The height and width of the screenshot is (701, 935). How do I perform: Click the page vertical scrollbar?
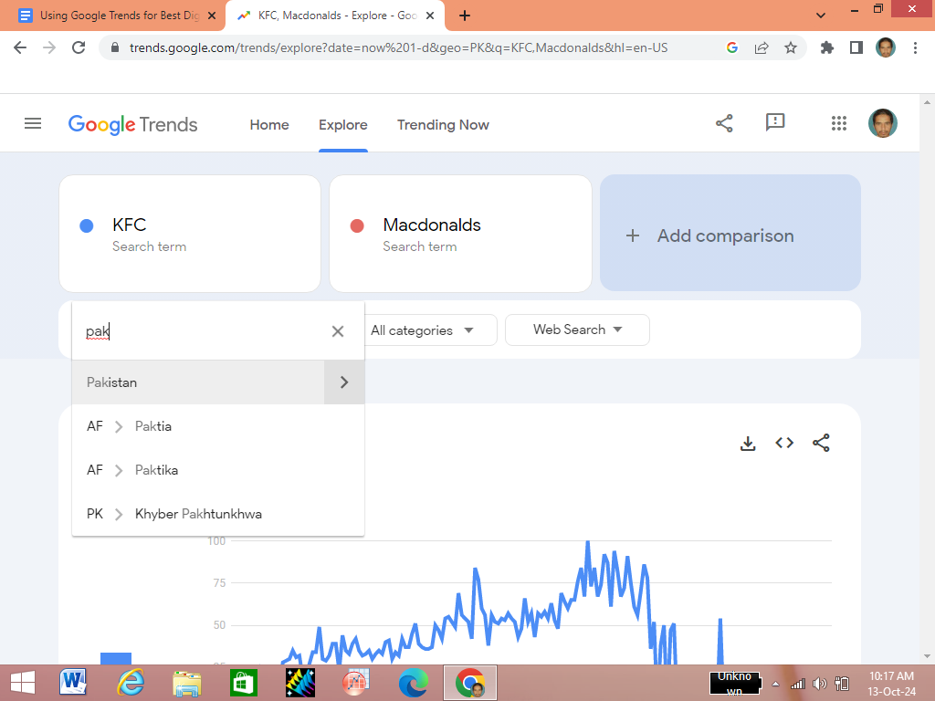[927, 379]
